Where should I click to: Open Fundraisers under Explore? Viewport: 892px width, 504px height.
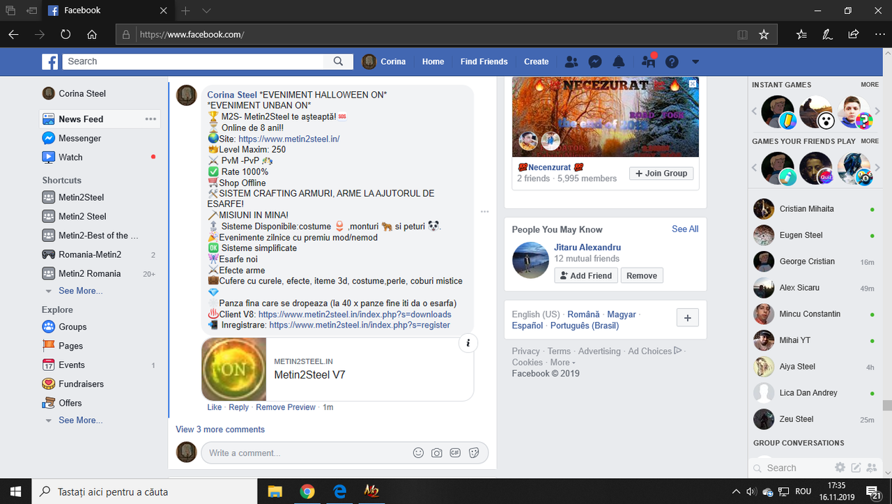tap(81, 383)
